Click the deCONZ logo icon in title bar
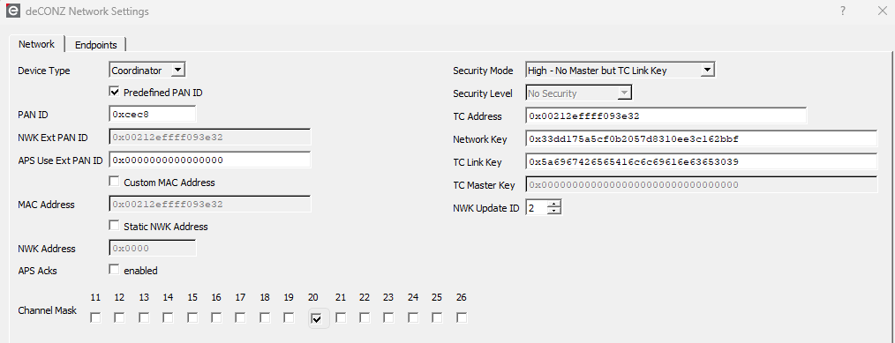The width and height of the screenshot is (895, 343). [x=13, y=11]
